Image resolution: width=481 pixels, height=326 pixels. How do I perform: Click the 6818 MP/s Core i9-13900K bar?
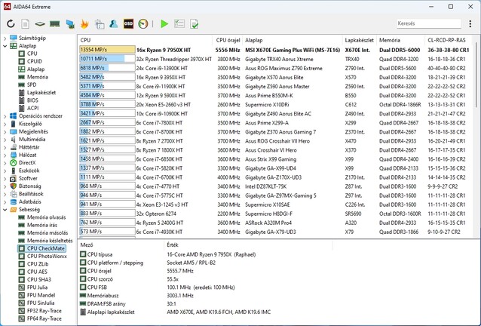(x=107, y=68)
